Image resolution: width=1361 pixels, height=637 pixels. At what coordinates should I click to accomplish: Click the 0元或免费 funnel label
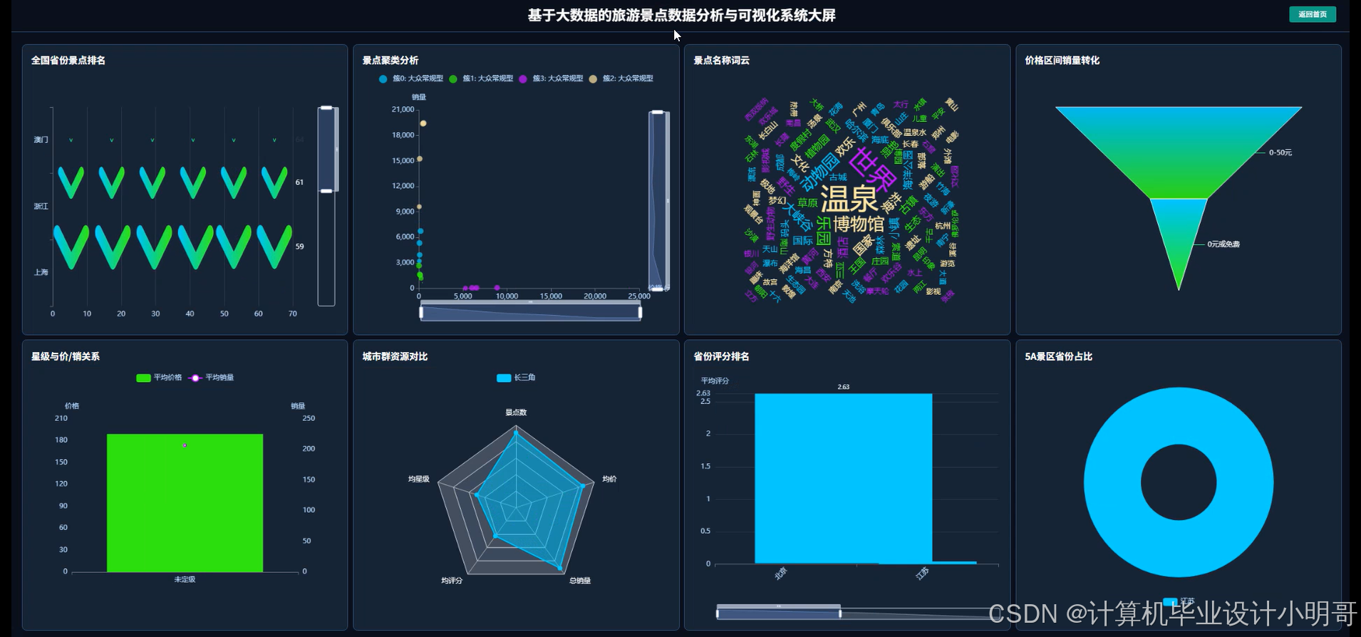click(1223, 244)
